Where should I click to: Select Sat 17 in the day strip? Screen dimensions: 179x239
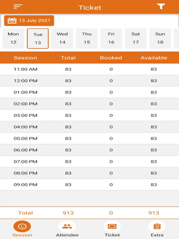(136, 39)
